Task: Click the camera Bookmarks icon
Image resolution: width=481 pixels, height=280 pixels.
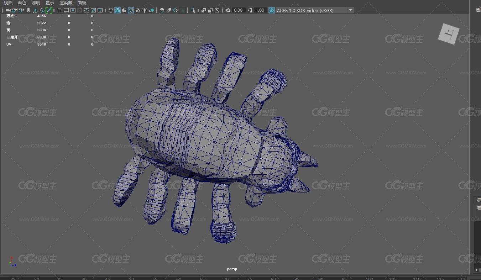Action: [x=28, y=10]
